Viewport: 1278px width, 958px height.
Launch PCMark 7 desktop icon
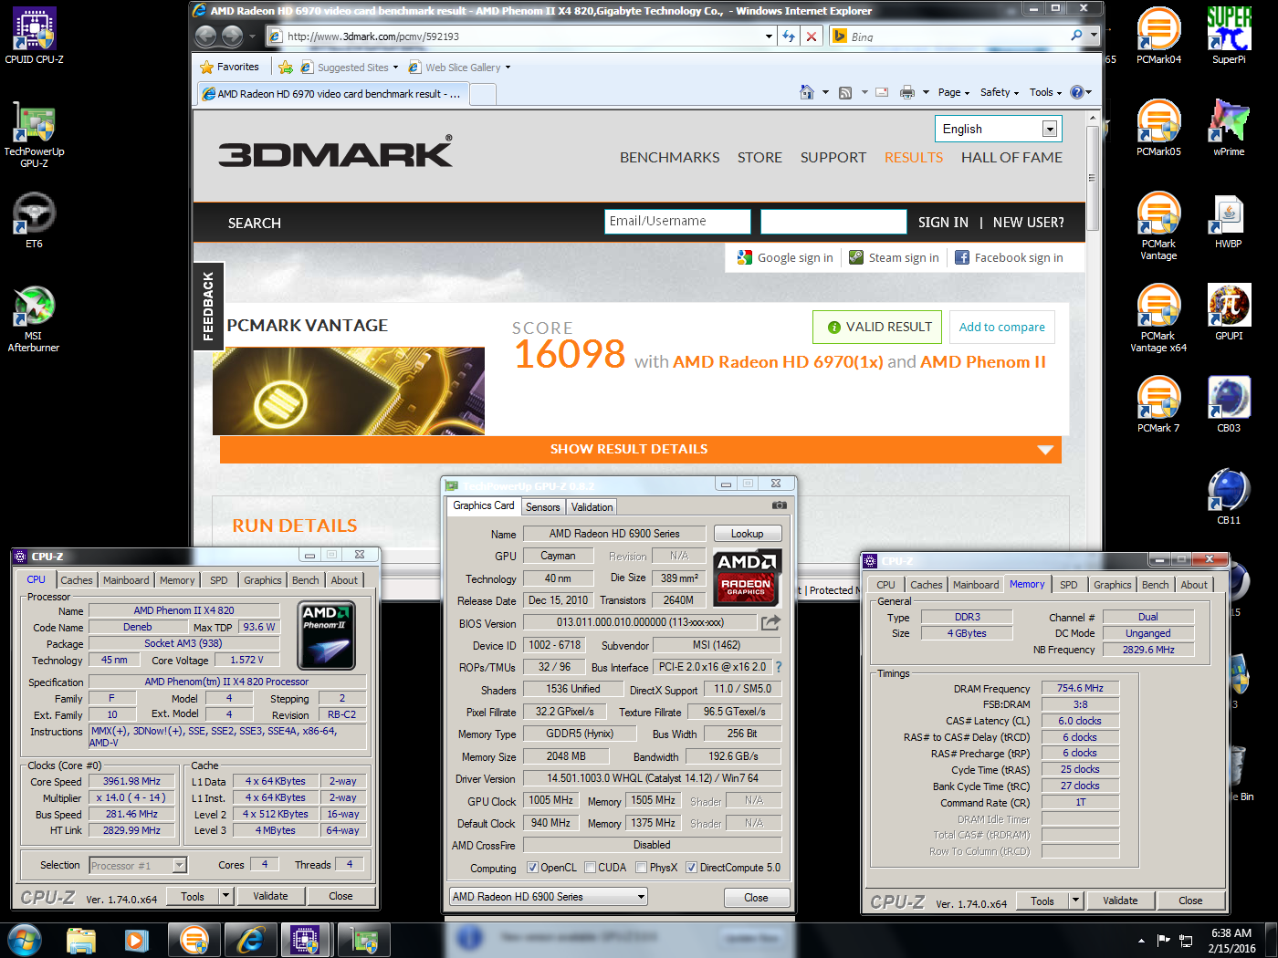click(x=1158, y=404)
